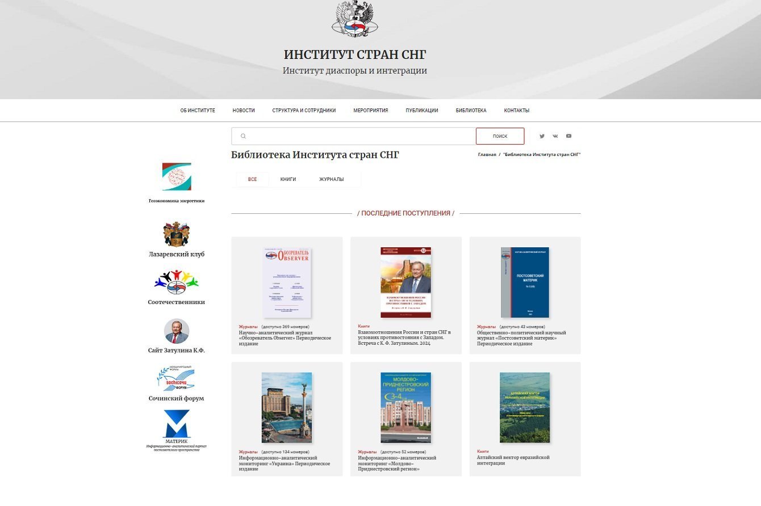Click the «доступно 369 номеров» text

click(286, 327)
